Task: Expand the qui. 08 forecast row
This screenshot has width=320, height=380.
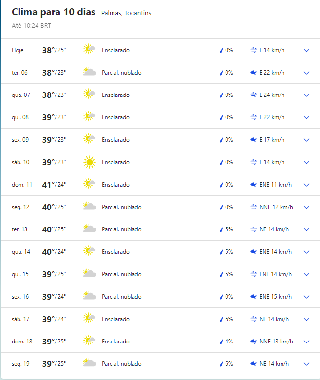Action: pos(307,117)
